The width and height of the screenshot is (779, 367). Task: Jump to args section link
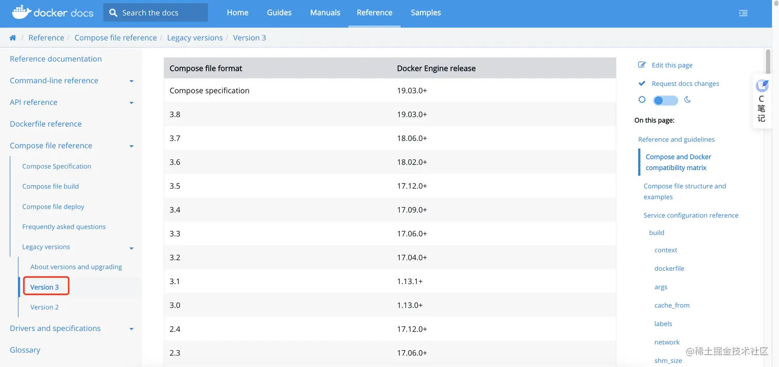pyautogui.click(x=661, y=287)
